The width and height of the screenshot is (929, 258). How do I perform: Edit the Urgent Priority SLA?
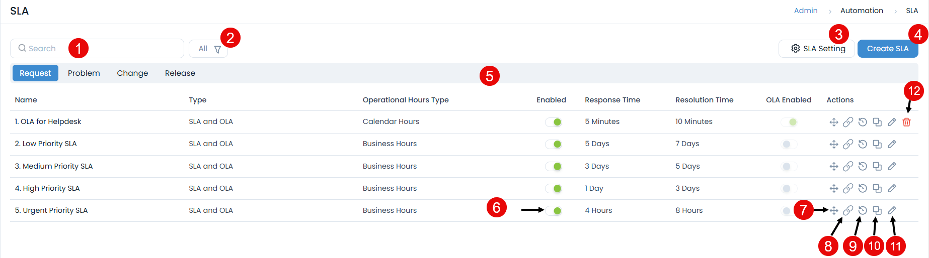coord(892,210)
